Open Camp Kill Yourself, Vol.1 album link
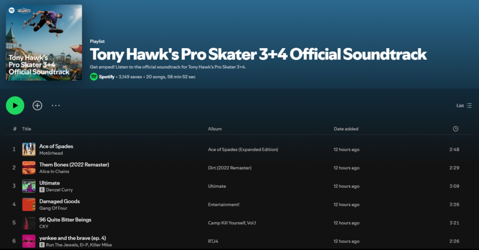 [x=232, y=223]
